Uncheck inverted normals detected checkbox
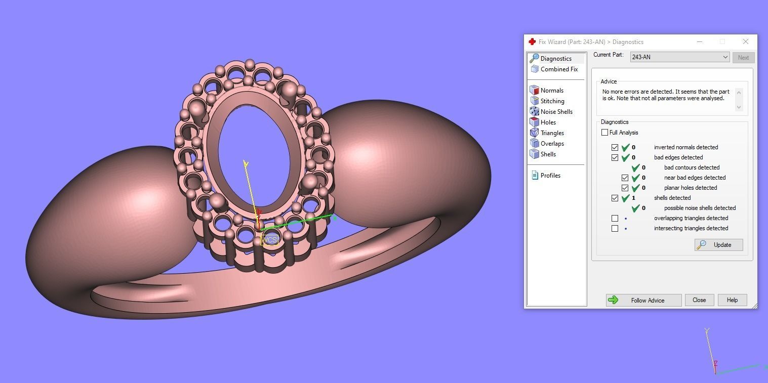 tap(615, 147)
